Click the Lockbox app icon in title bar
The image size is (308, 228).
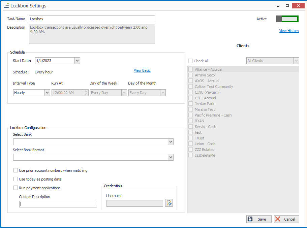click(x=6, y=6)
